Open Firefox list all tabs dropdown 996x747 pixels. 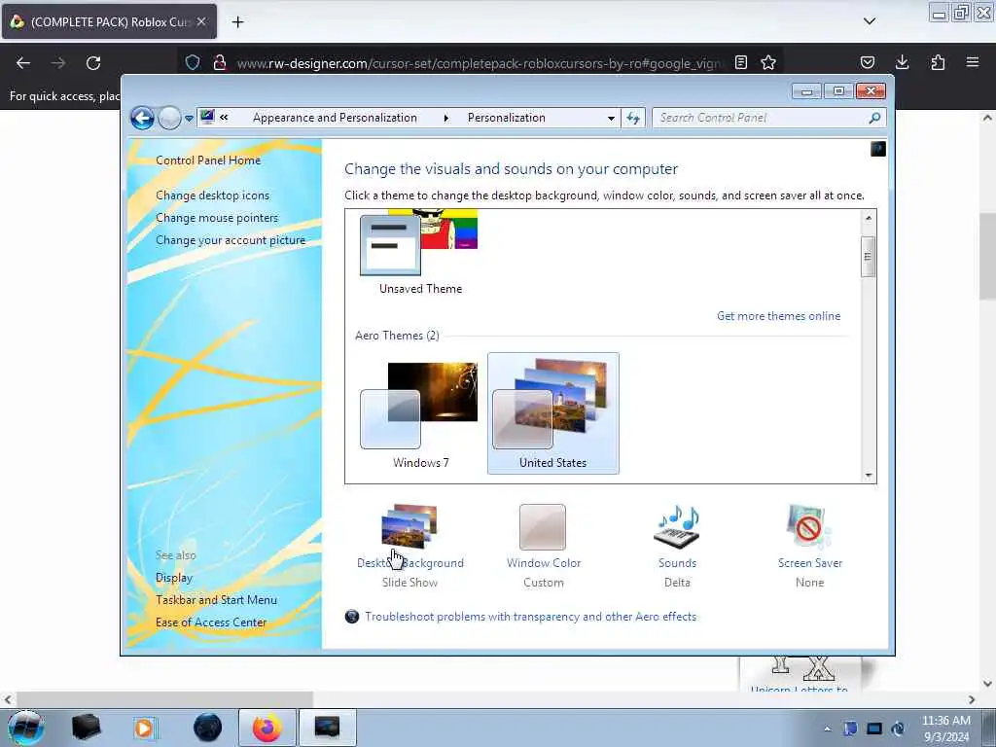pyautogui.click(x=869, y=21)
